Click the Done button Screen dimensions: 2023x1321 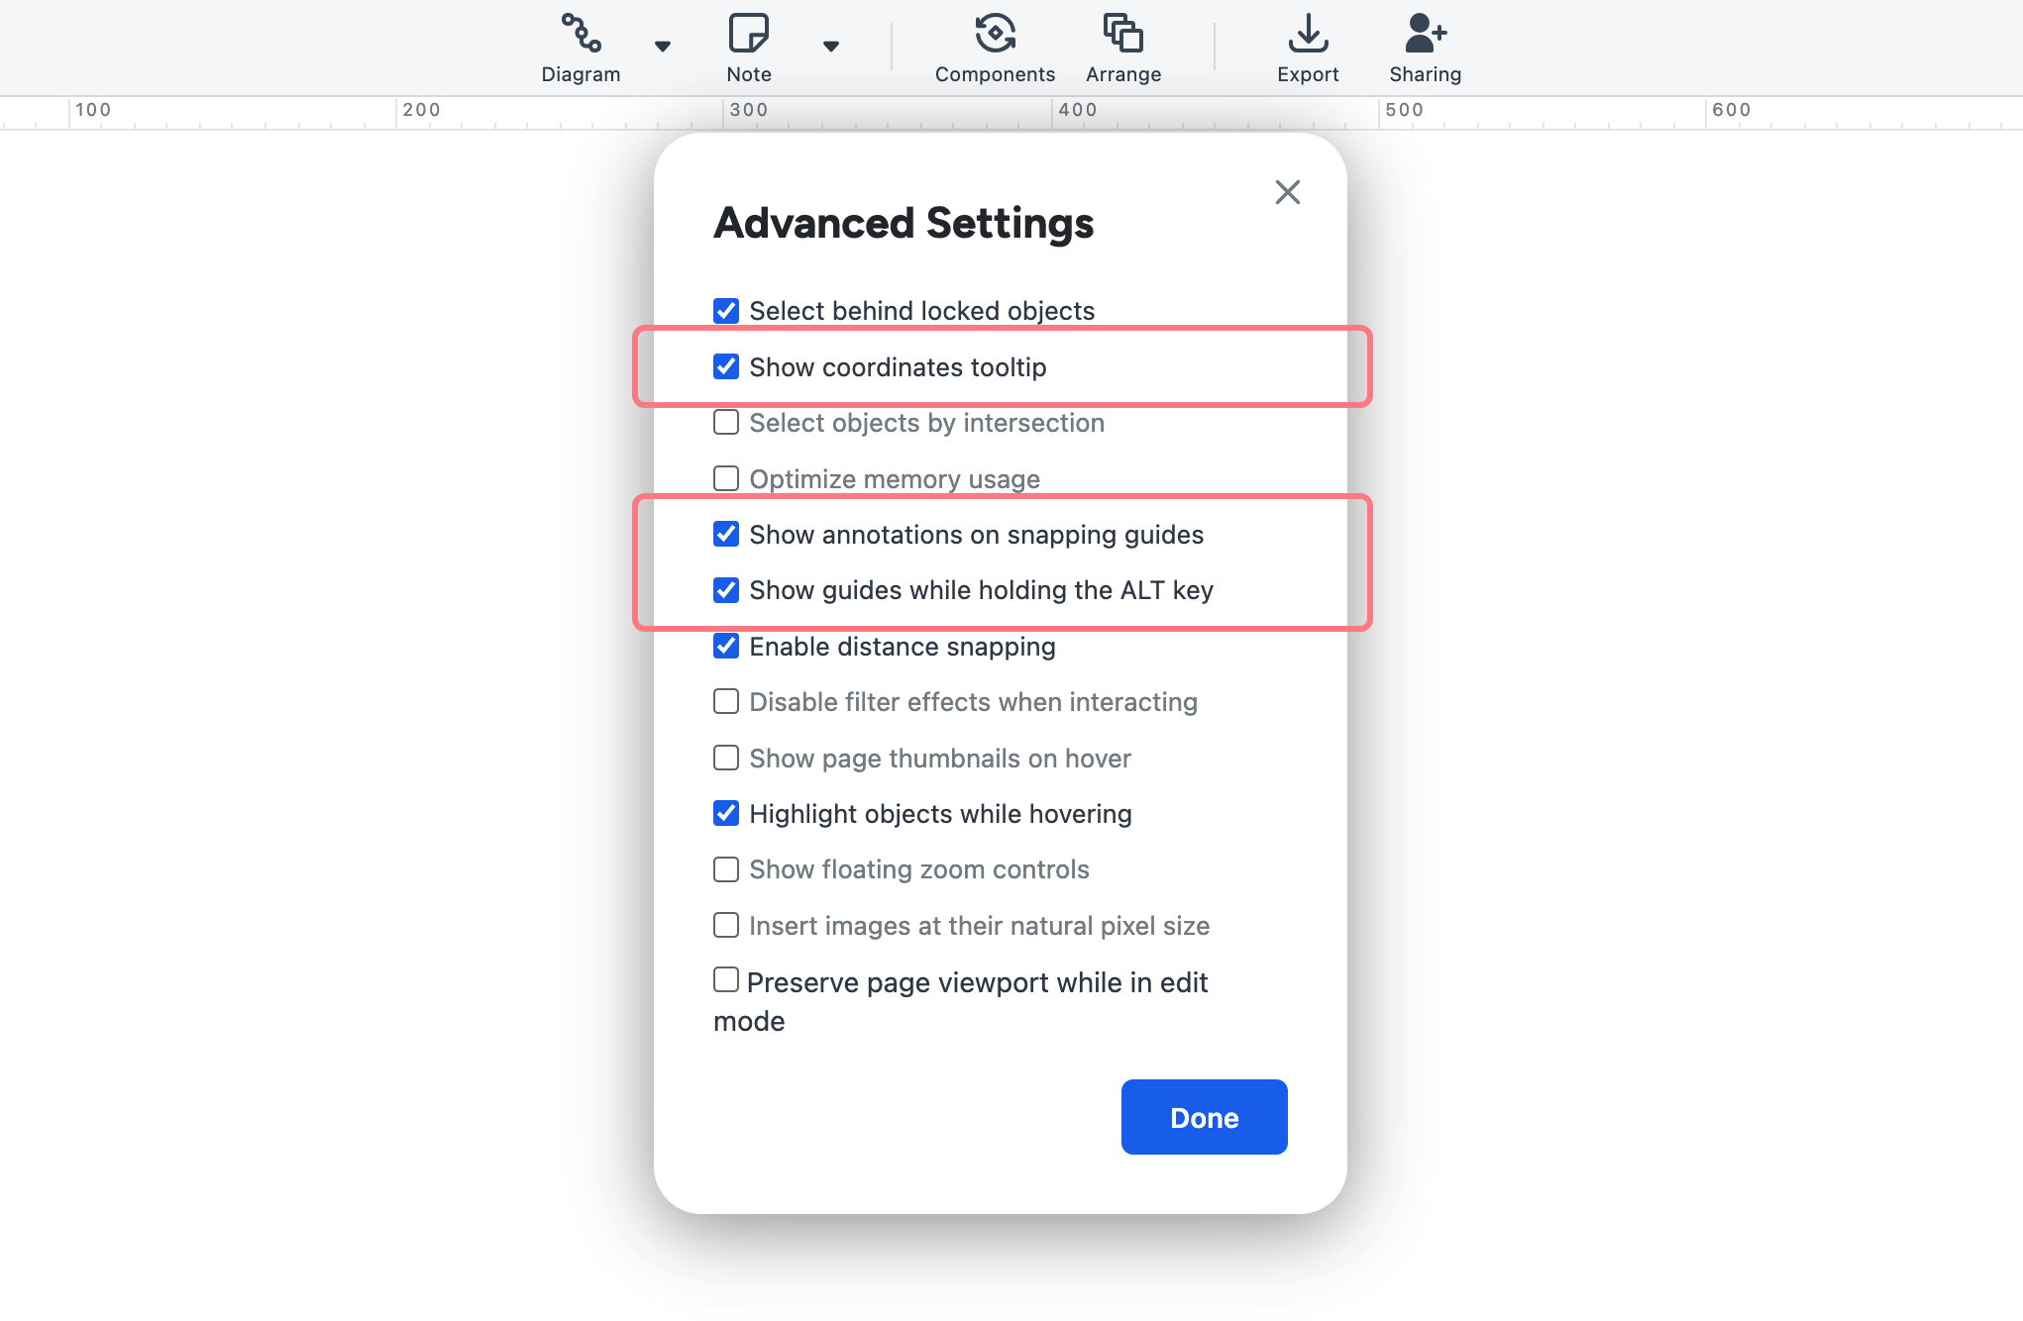1204,1117
